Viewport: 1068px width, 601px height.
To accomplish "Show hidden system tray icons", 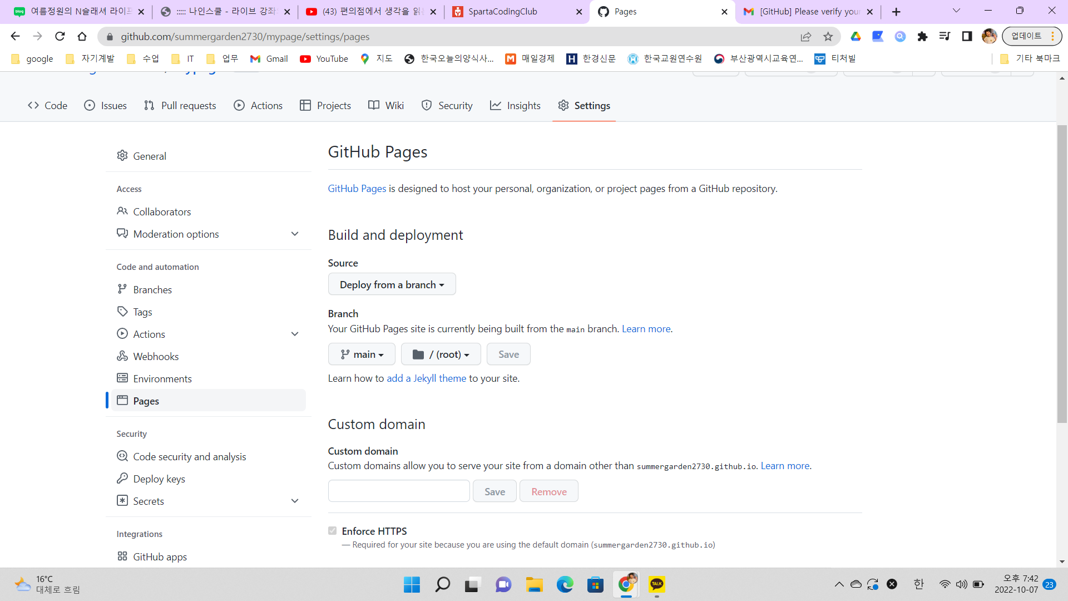I will coord(839,584).
